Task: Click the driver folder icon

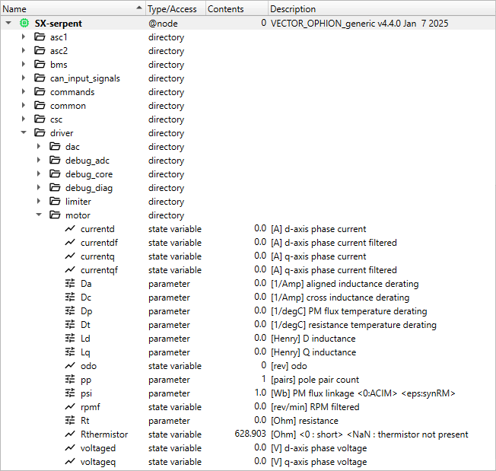Action: (40, 133)
